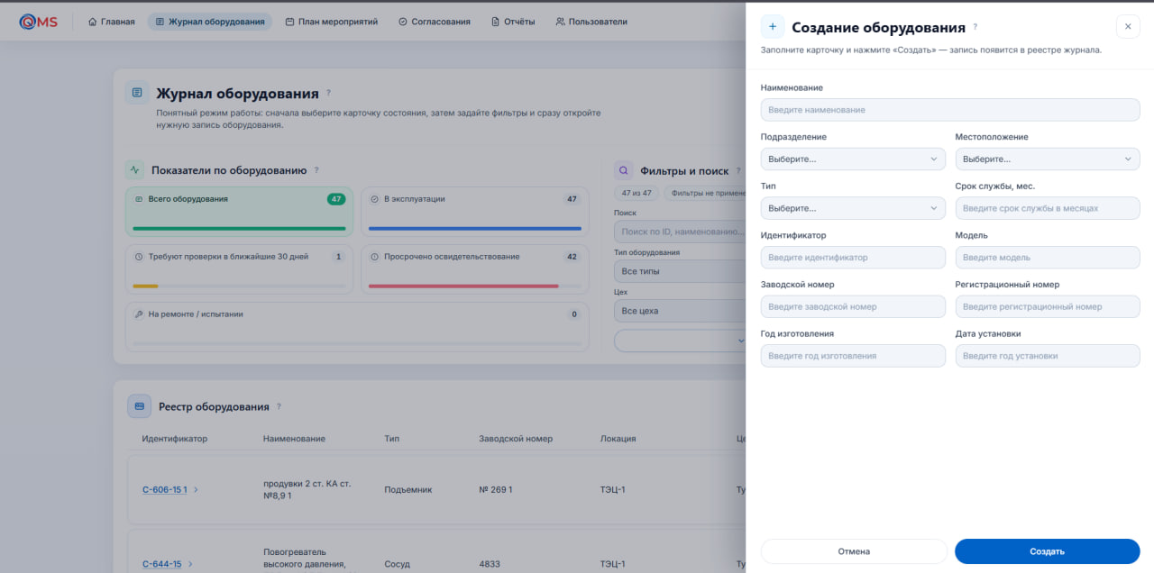Click the plus icon beside Создание оборудования
This screenshot has width=1154, height=573.
click(773, 27)
